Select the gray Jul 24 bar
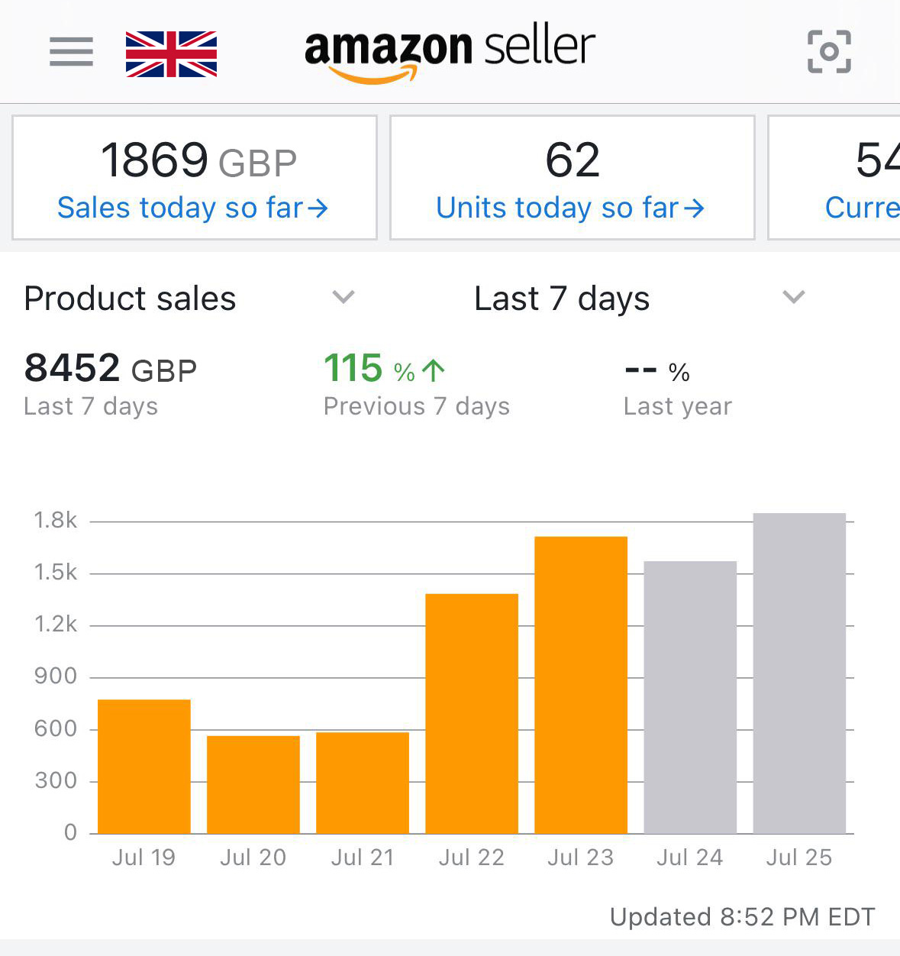Viewport: 900px width, 956px height. [690, 697]
